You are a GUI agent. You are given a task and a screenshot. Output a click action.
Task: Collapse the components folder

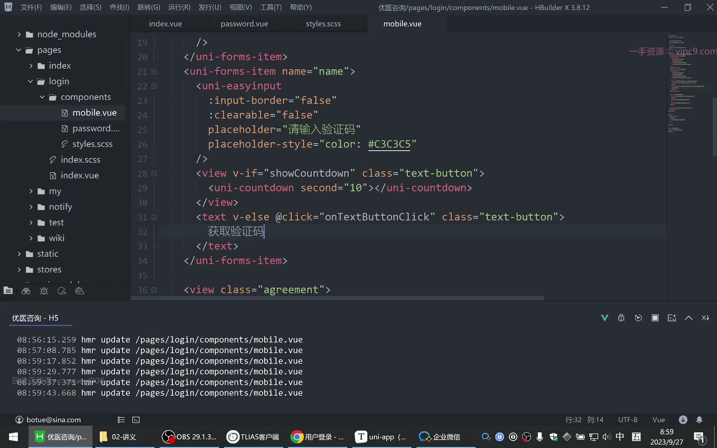[x=42, y=97]
